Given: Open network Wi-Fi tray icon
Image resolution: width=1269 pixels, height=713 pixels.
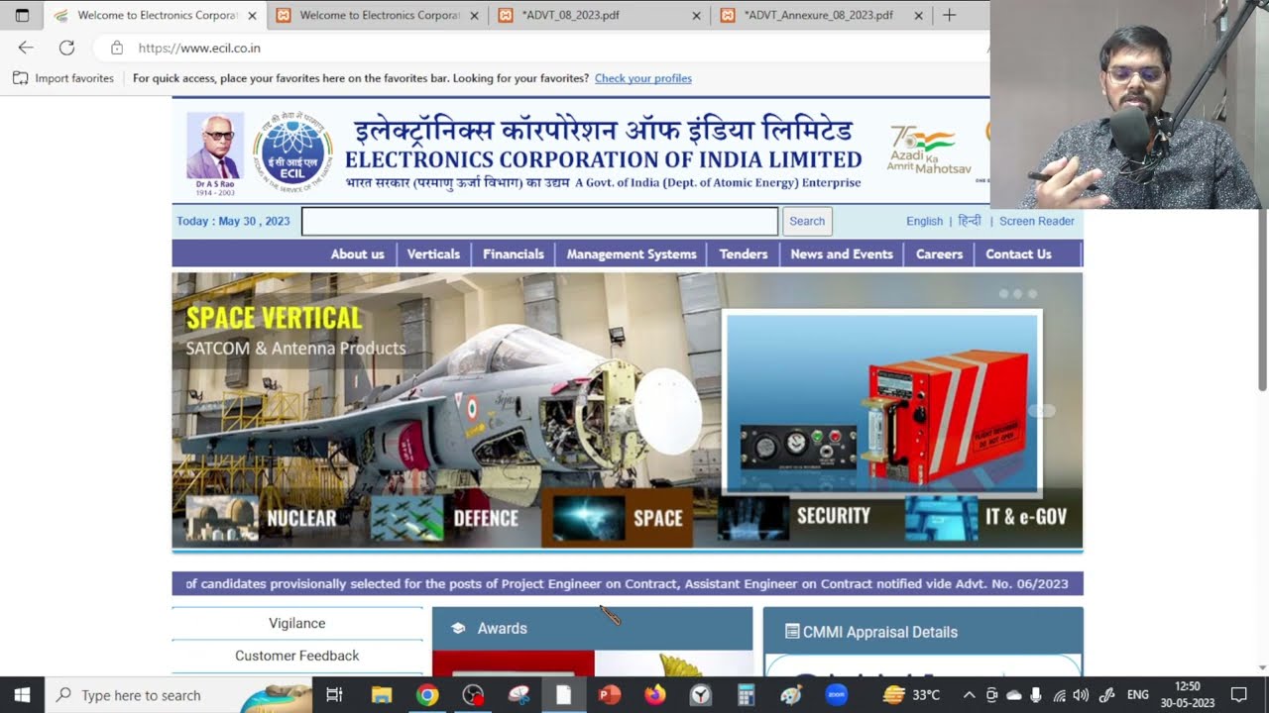Looking at the screenshot, I should point(1059,695).
